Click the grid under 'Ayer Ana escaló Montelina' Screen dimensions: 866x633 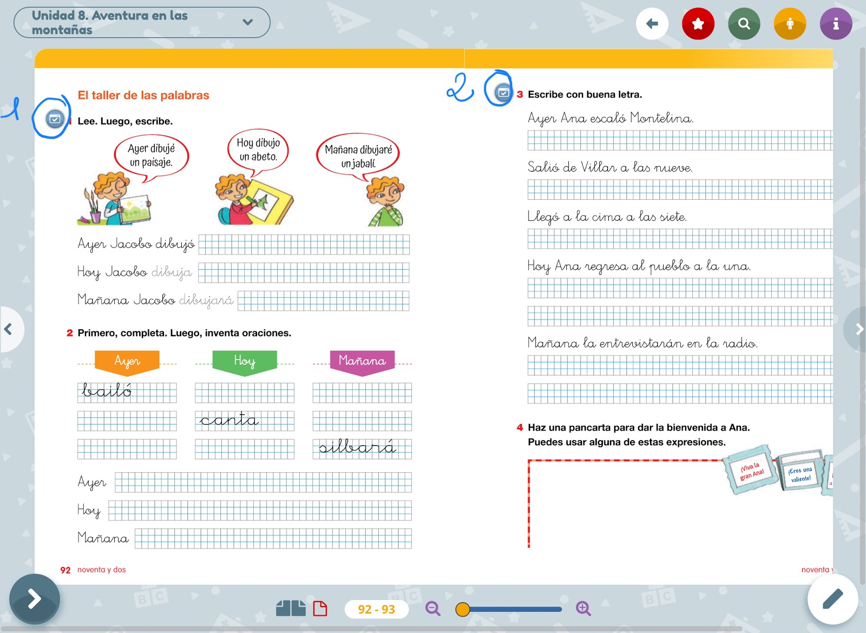click(x=680, y=140)
